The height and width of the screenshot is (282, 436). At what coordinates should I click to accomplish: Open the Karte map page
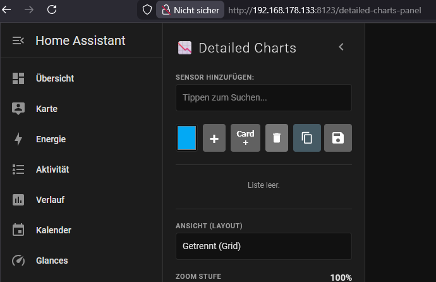[x=47, y=109]
